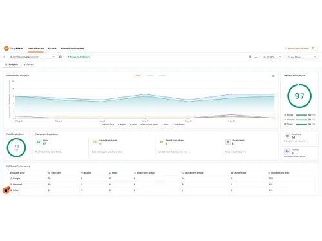Screen dimensions: 322x241
Task: Select the Monthly chart view
Action: coord(162,75)
